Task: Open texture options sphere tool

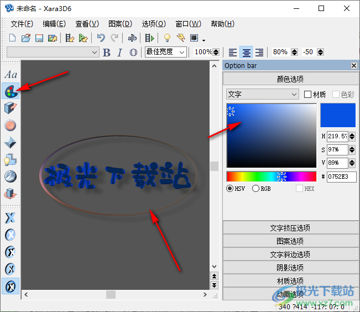Action: click(11, 176)
